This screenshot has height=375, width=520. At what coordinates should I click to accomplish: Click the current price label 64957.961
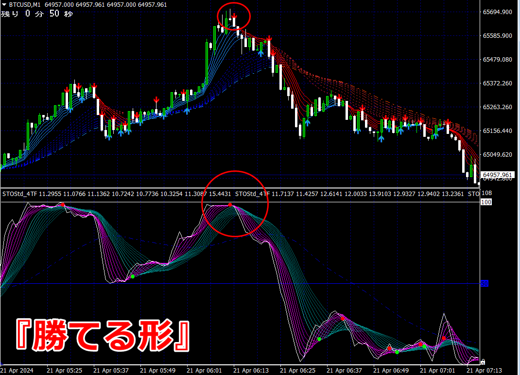(498, 175)
